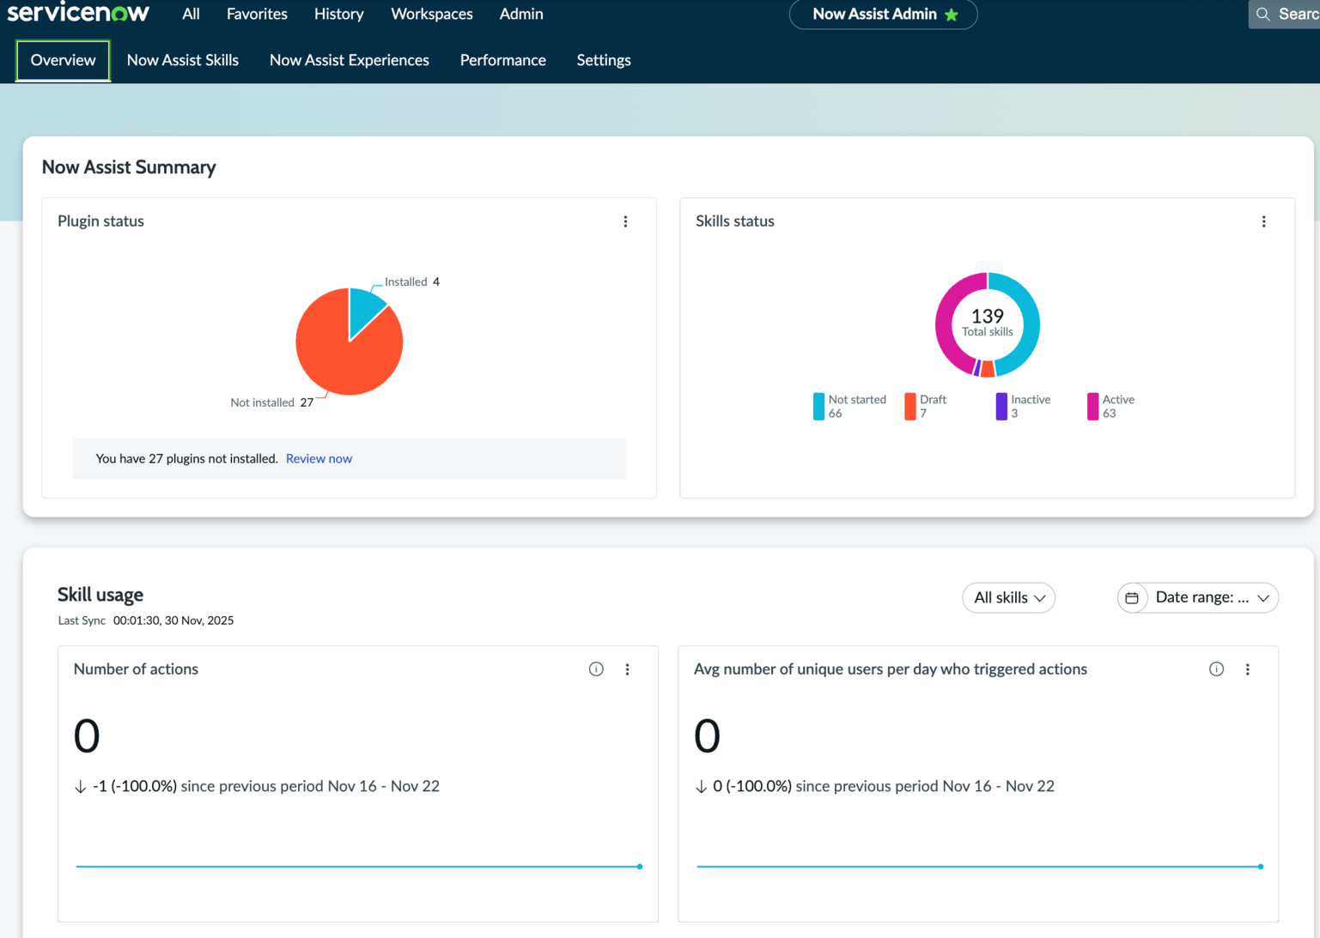Open the All menu
Image resolution: width=1320 pixels, height=938 pixels.
click(x=191, y=14)
